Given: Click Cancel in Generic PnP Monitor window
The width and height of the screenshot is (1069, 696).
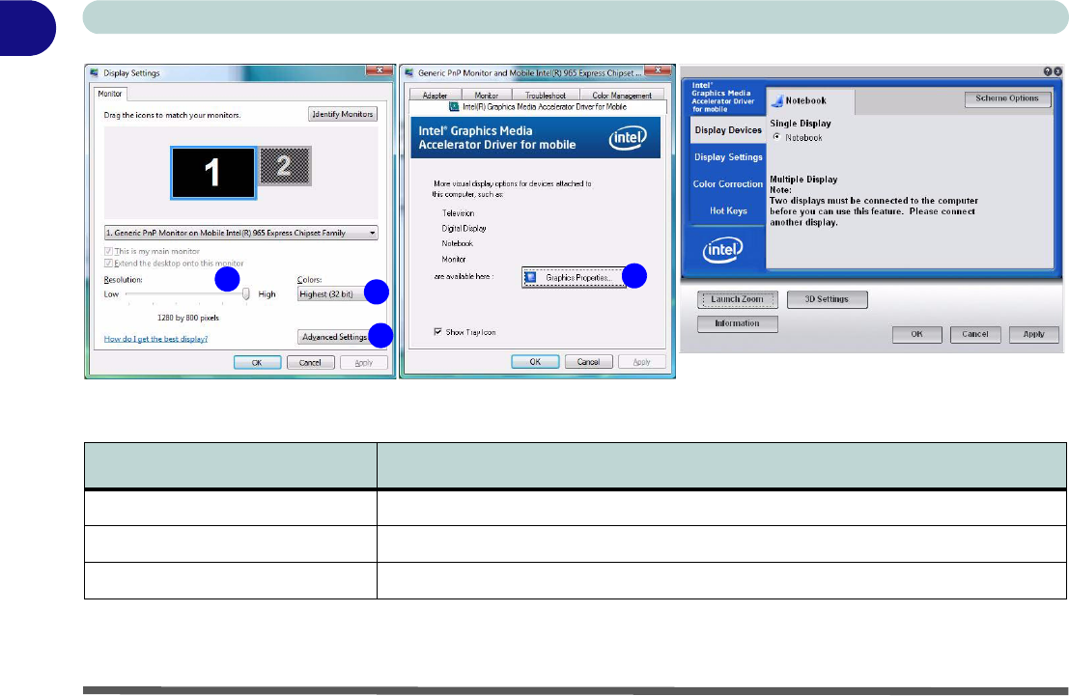Looking at the screenshot, I should [x=588, y=362].
